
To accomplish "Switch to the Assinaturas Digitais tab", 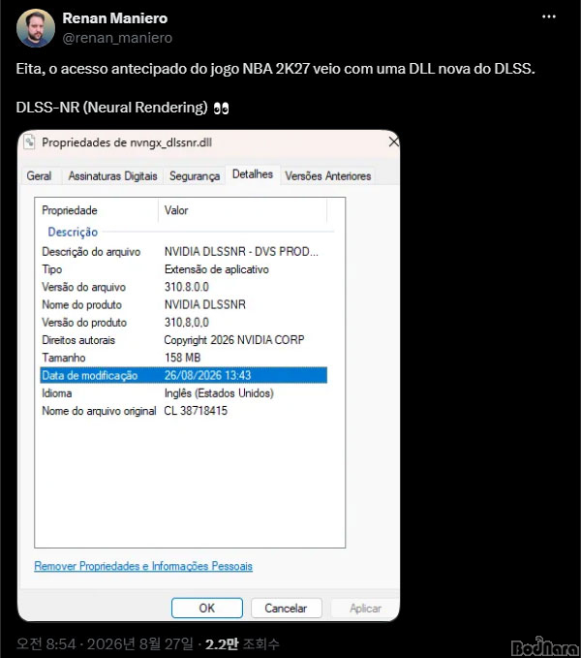I will (x=112, y=175).
